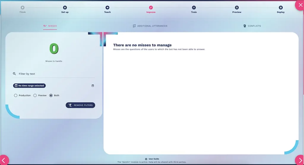304x165 pixels.
Task: Go back with the left arrow button
Action: pos(4,160)
